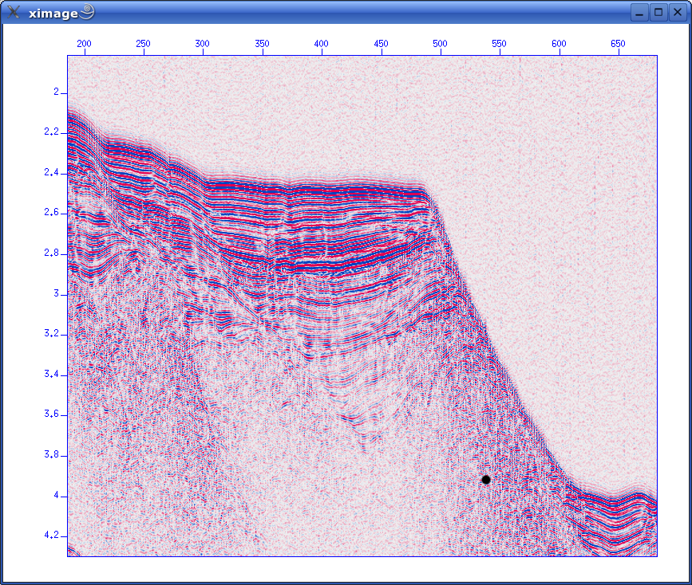Click the 3 label on the vertical axis
The image size is (692, 585).
coord(55,294)
